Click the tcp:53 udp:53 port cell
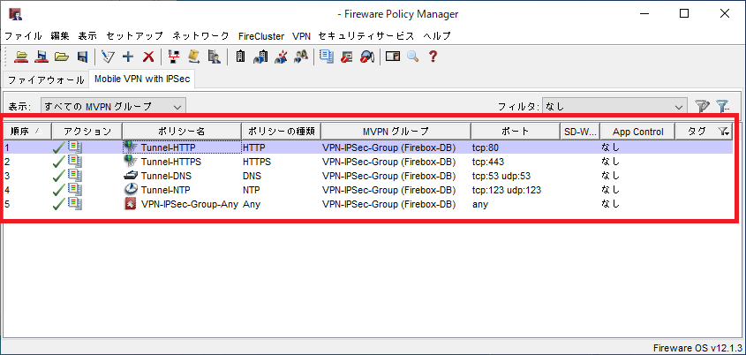746x355 pixels. (501, 176)
